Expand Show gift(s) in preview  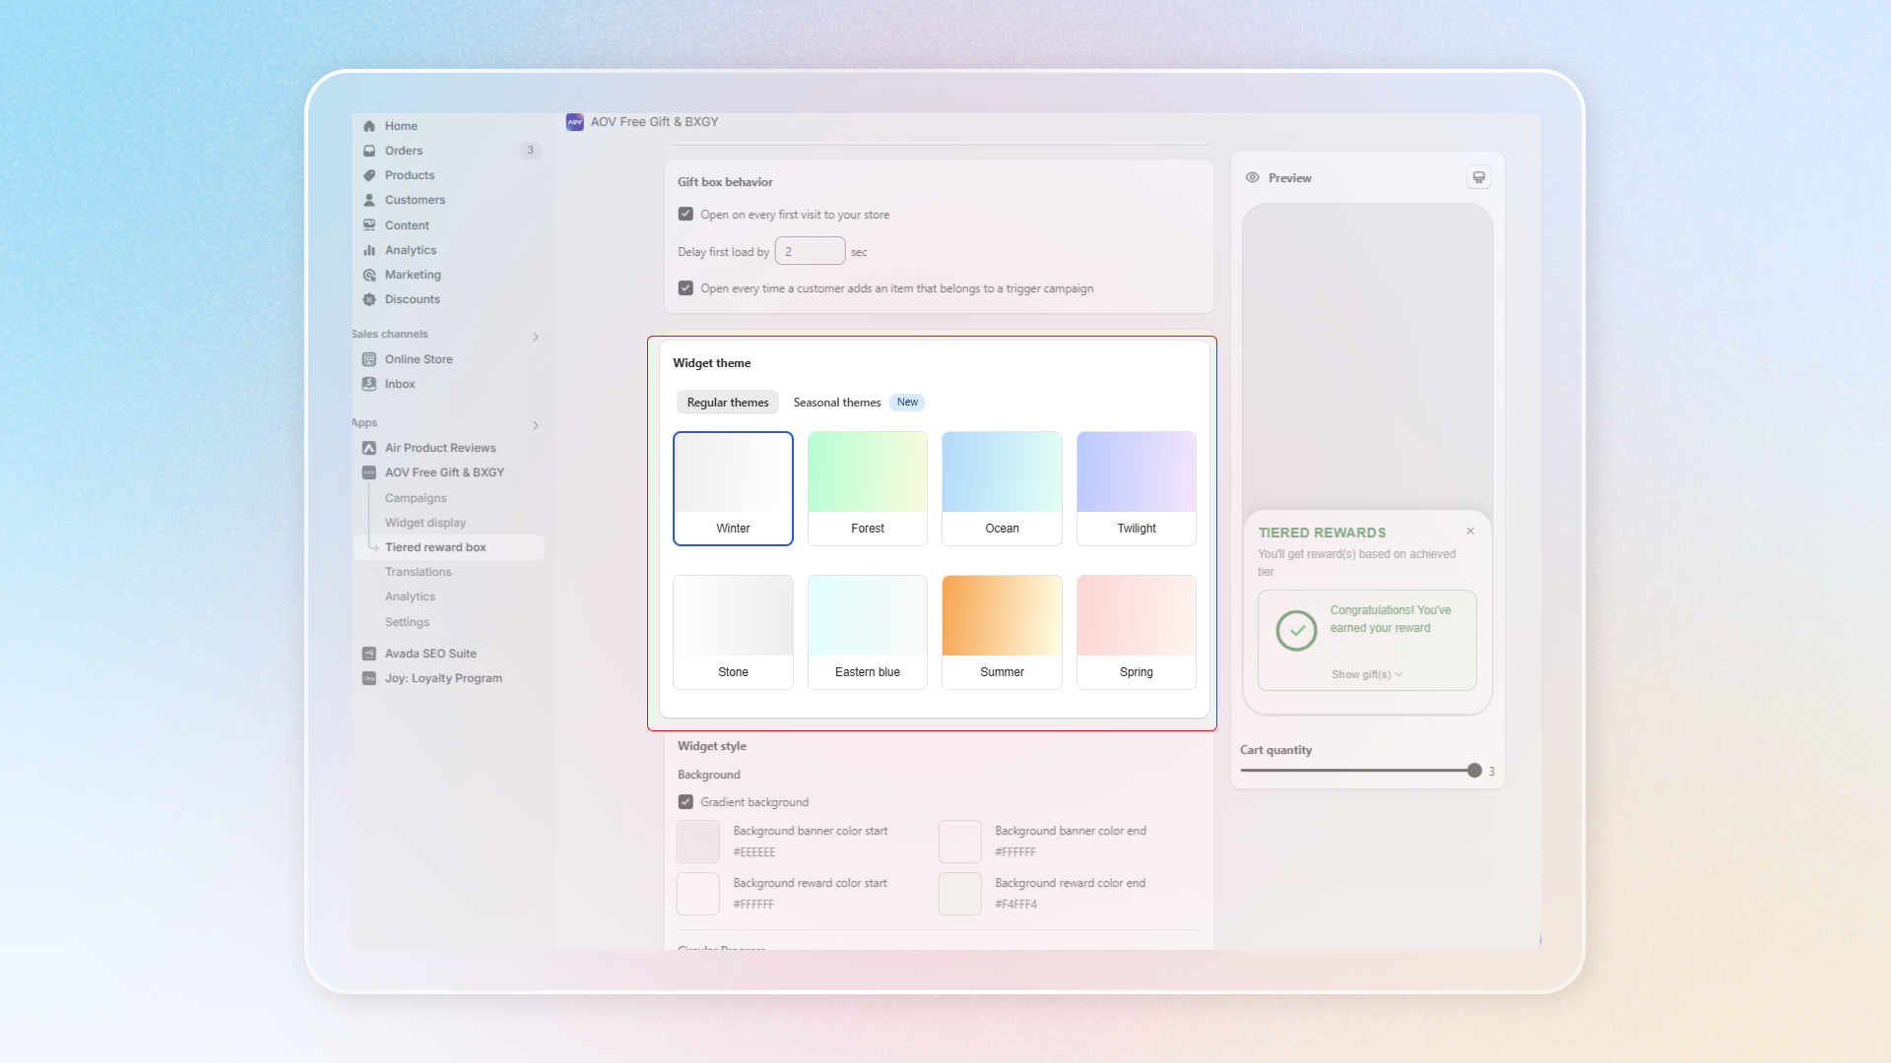tap(1366, 674)
